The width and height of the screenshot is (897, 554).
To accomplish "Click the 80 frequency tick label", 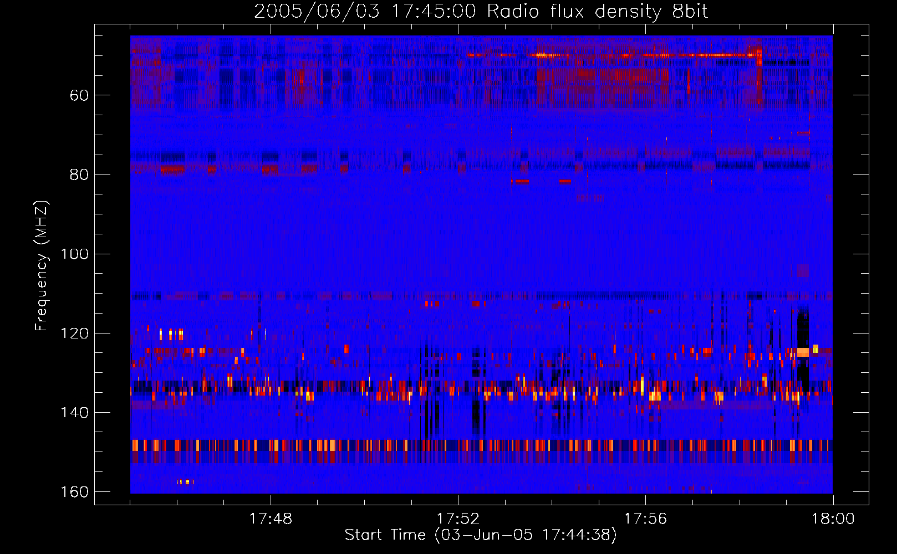I will click(x=79, y=175).
